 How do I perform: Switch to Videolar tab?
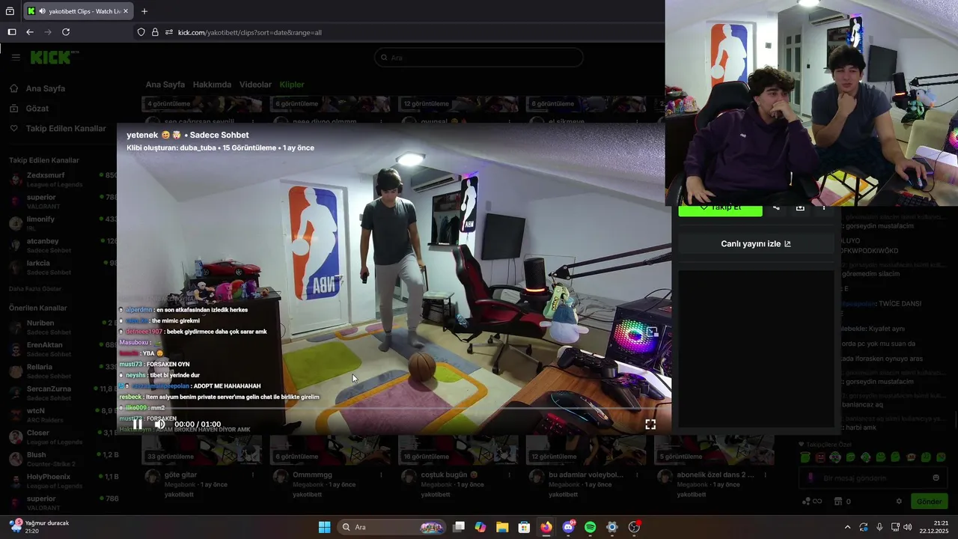click(255, 85)
